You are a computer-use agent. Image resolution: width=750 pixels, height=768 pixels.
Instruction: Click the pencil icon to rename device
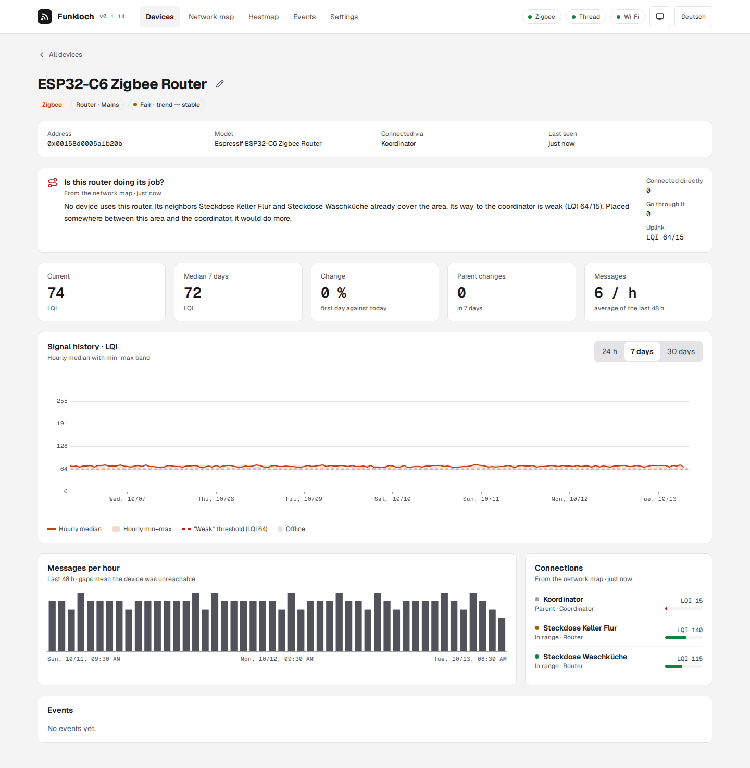point(220,84)
